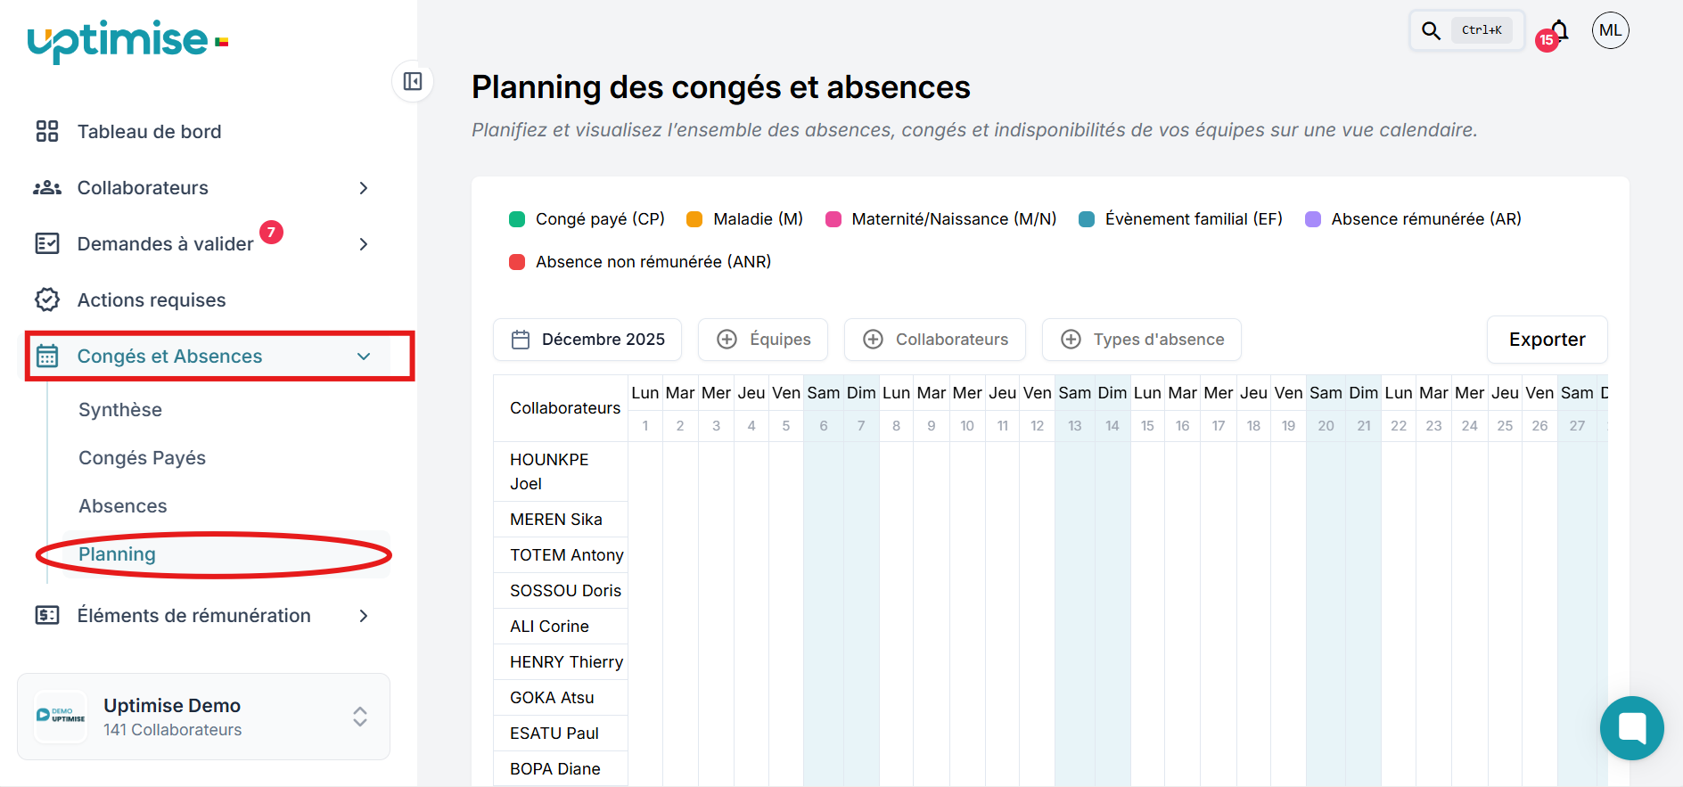
Task: Click the Tableau de bord grid icon
Action: point(47,132)
